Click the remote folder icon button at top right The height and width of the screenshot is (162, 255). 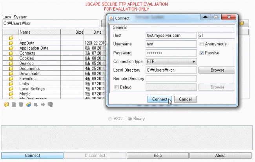coord(242,23)
